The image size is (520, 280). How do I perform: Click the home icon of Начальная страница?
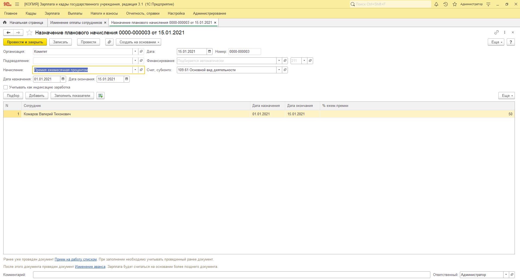5,22
